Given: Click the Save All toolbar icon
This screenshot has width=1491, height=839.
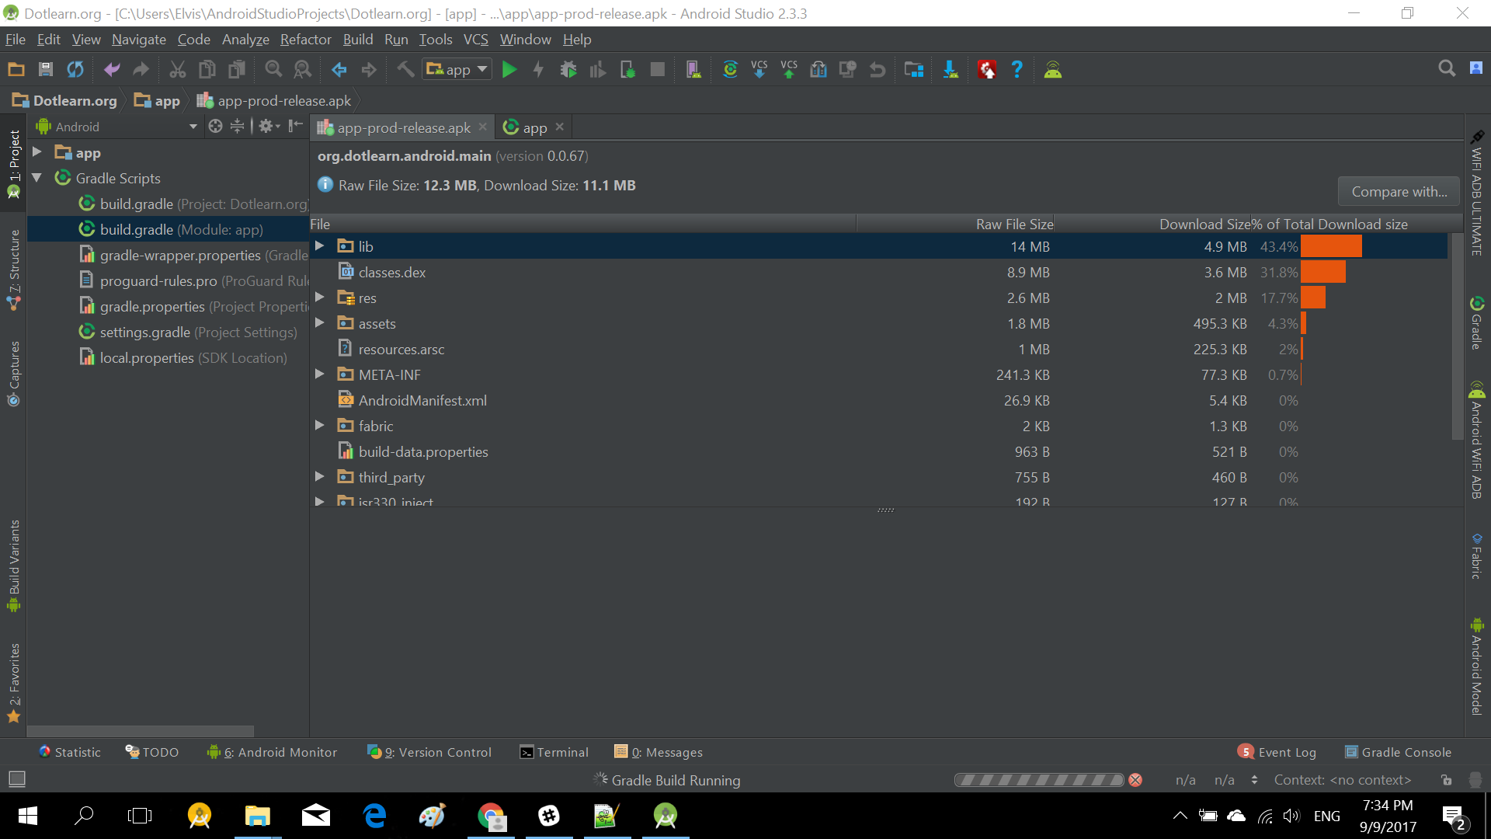Looking at the screenshot, I should 46,70.
